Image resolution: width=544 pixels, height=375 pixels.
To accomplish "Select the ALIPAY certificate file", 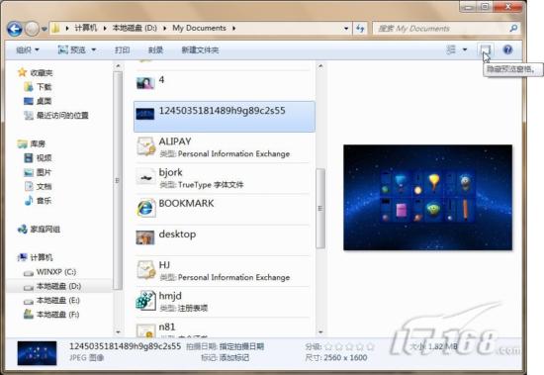I will tap(225, 147).
